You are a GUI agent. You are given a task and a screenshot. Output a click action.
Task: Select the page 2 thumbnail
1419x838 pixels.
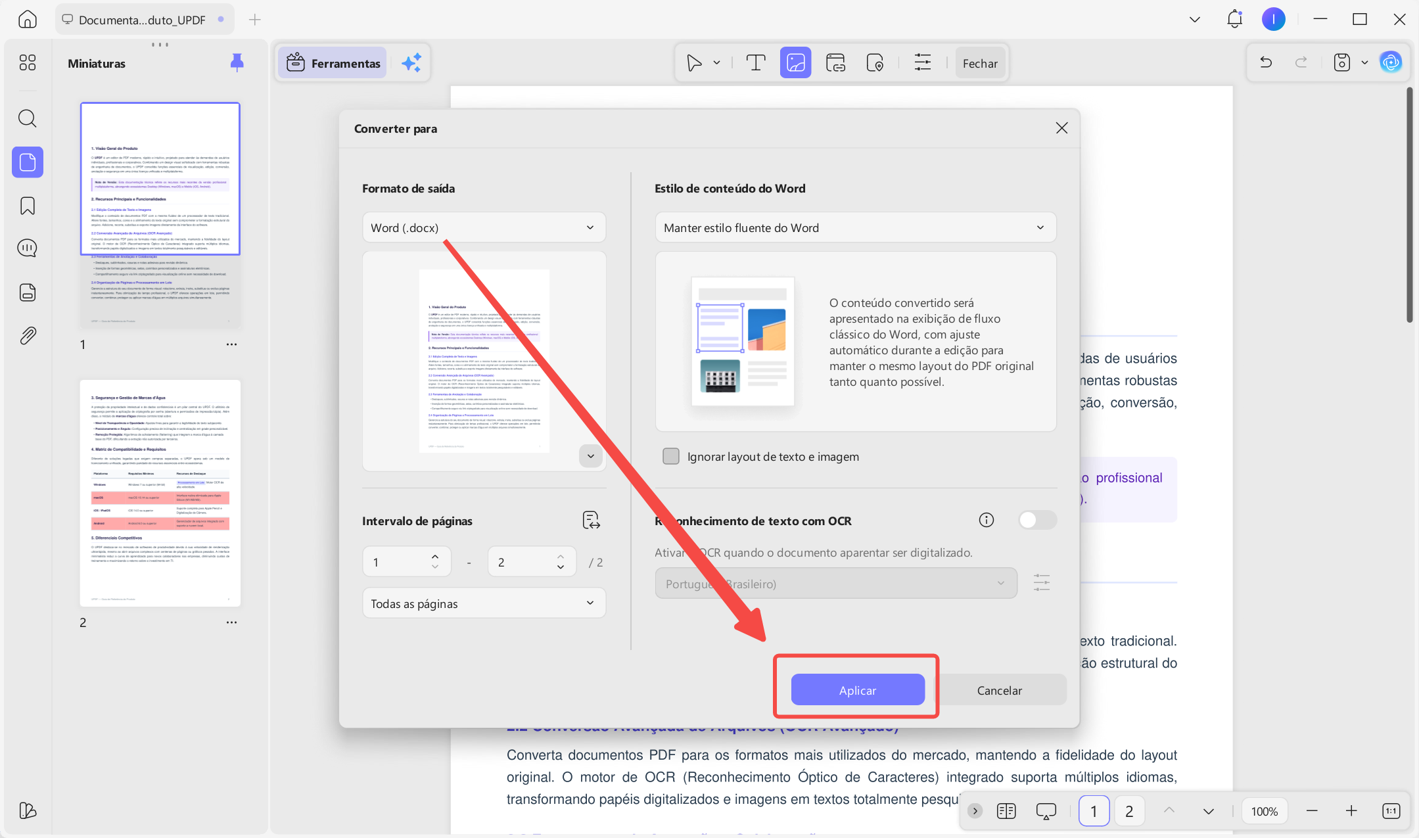160,492
